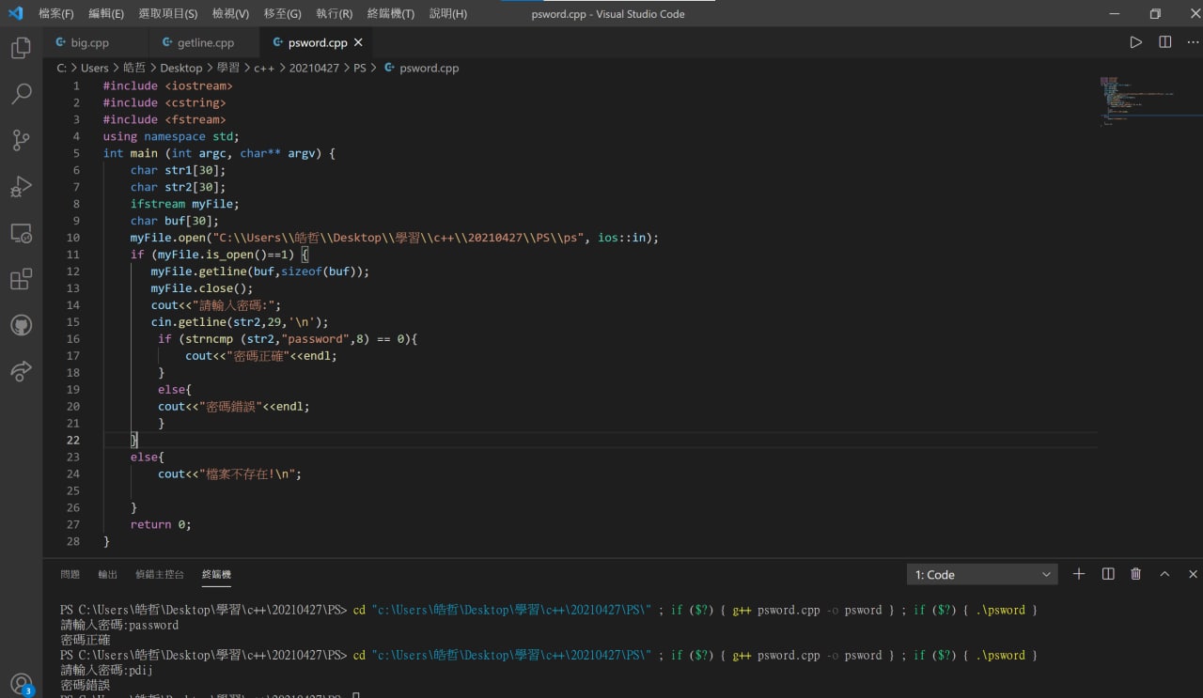Close the psword.cpp editor tab
The width and height of the screenshot is (1203, 698).
pos(358,42)
